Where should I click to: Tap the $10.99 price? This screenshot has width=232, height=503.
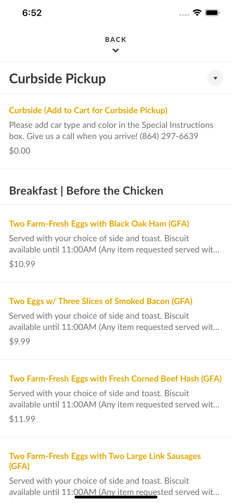tap(22, 264)
